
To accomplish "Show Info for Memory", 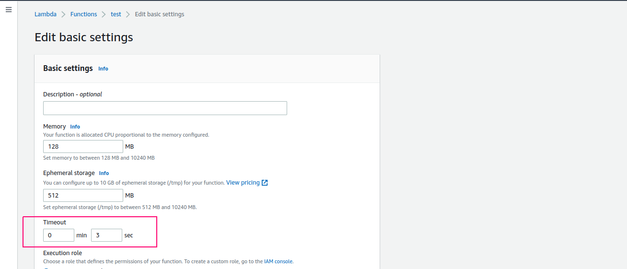I will tap(75, 127).
